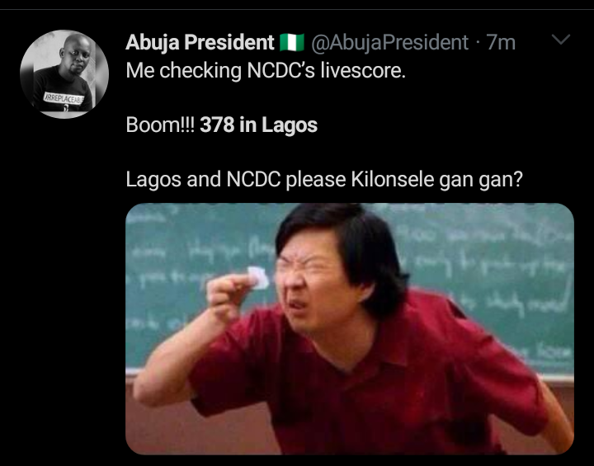The width and height of the screenshot is (594, 466).
Task: Select the bold "378 in Lagos" text
Action: coord(258,125)
